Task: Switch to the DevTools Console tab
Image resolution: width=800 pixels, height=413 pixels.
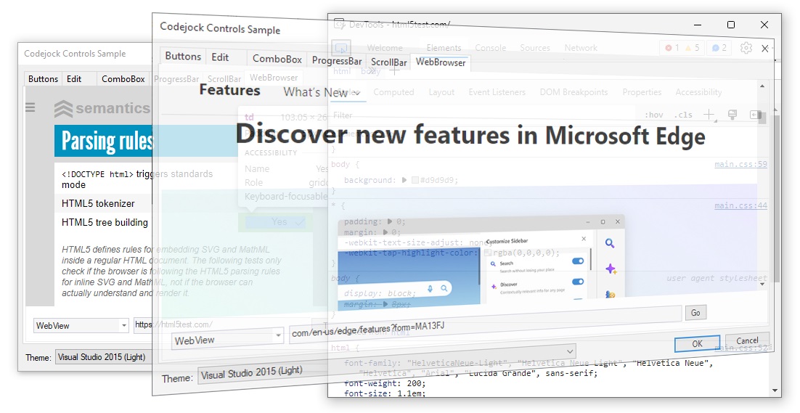Action: [490, 47]
